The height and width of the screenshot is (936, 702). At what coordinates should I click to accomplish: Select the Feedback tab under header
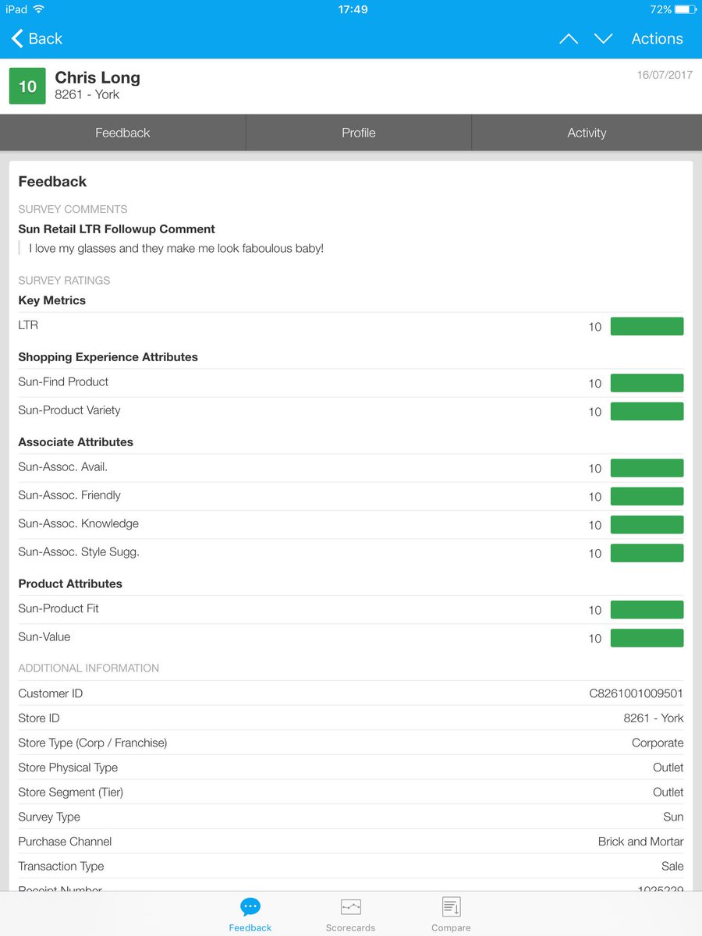pyautogui.click(x=122, y=133)
